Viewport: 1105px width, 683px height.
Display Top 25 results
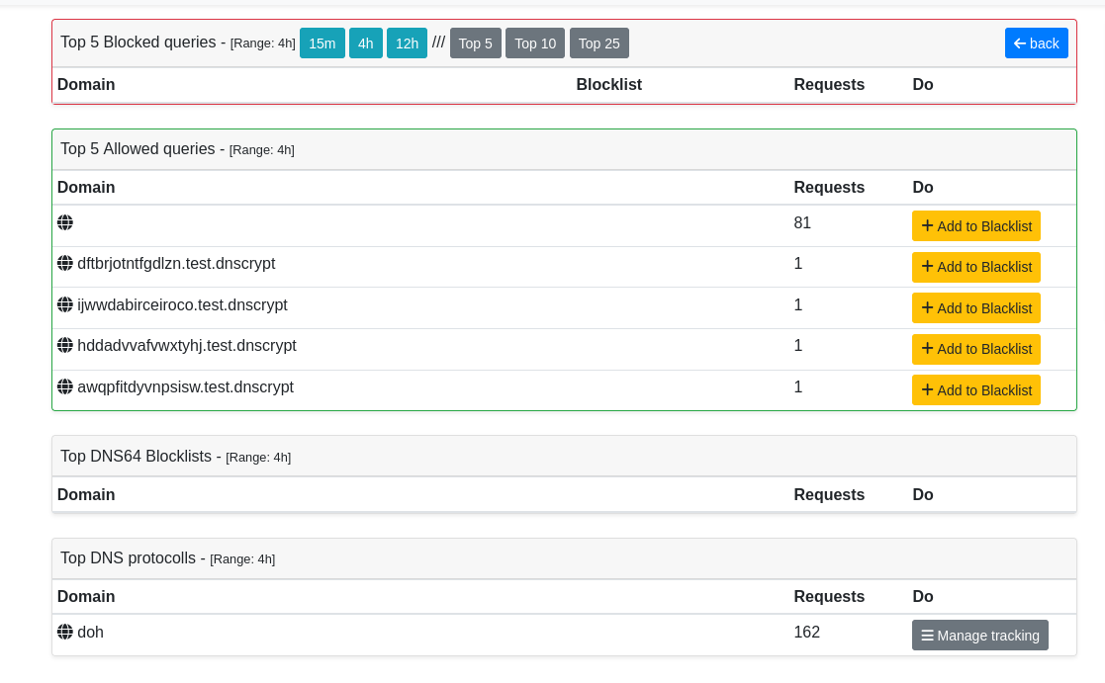(x=599, y=43)
